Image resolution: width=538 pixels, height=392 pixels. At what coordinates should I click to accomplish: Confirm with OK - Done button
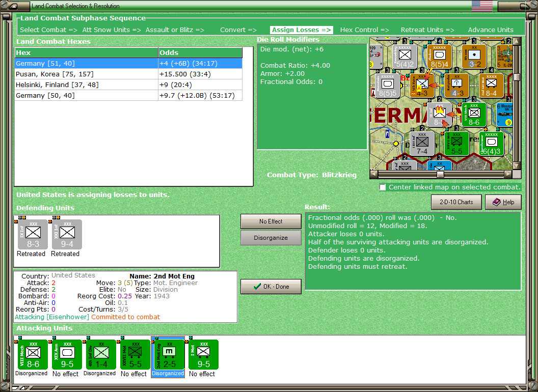click(x=271, y=287)
